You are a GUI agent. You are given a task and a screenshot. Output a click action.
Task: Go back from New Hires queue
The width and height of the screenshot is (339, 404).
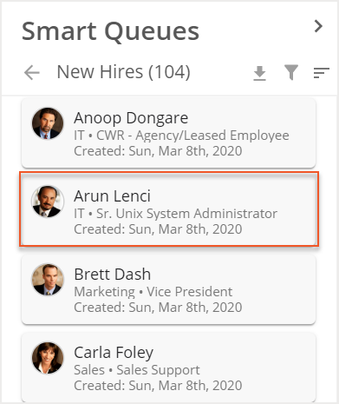[32, 72]
